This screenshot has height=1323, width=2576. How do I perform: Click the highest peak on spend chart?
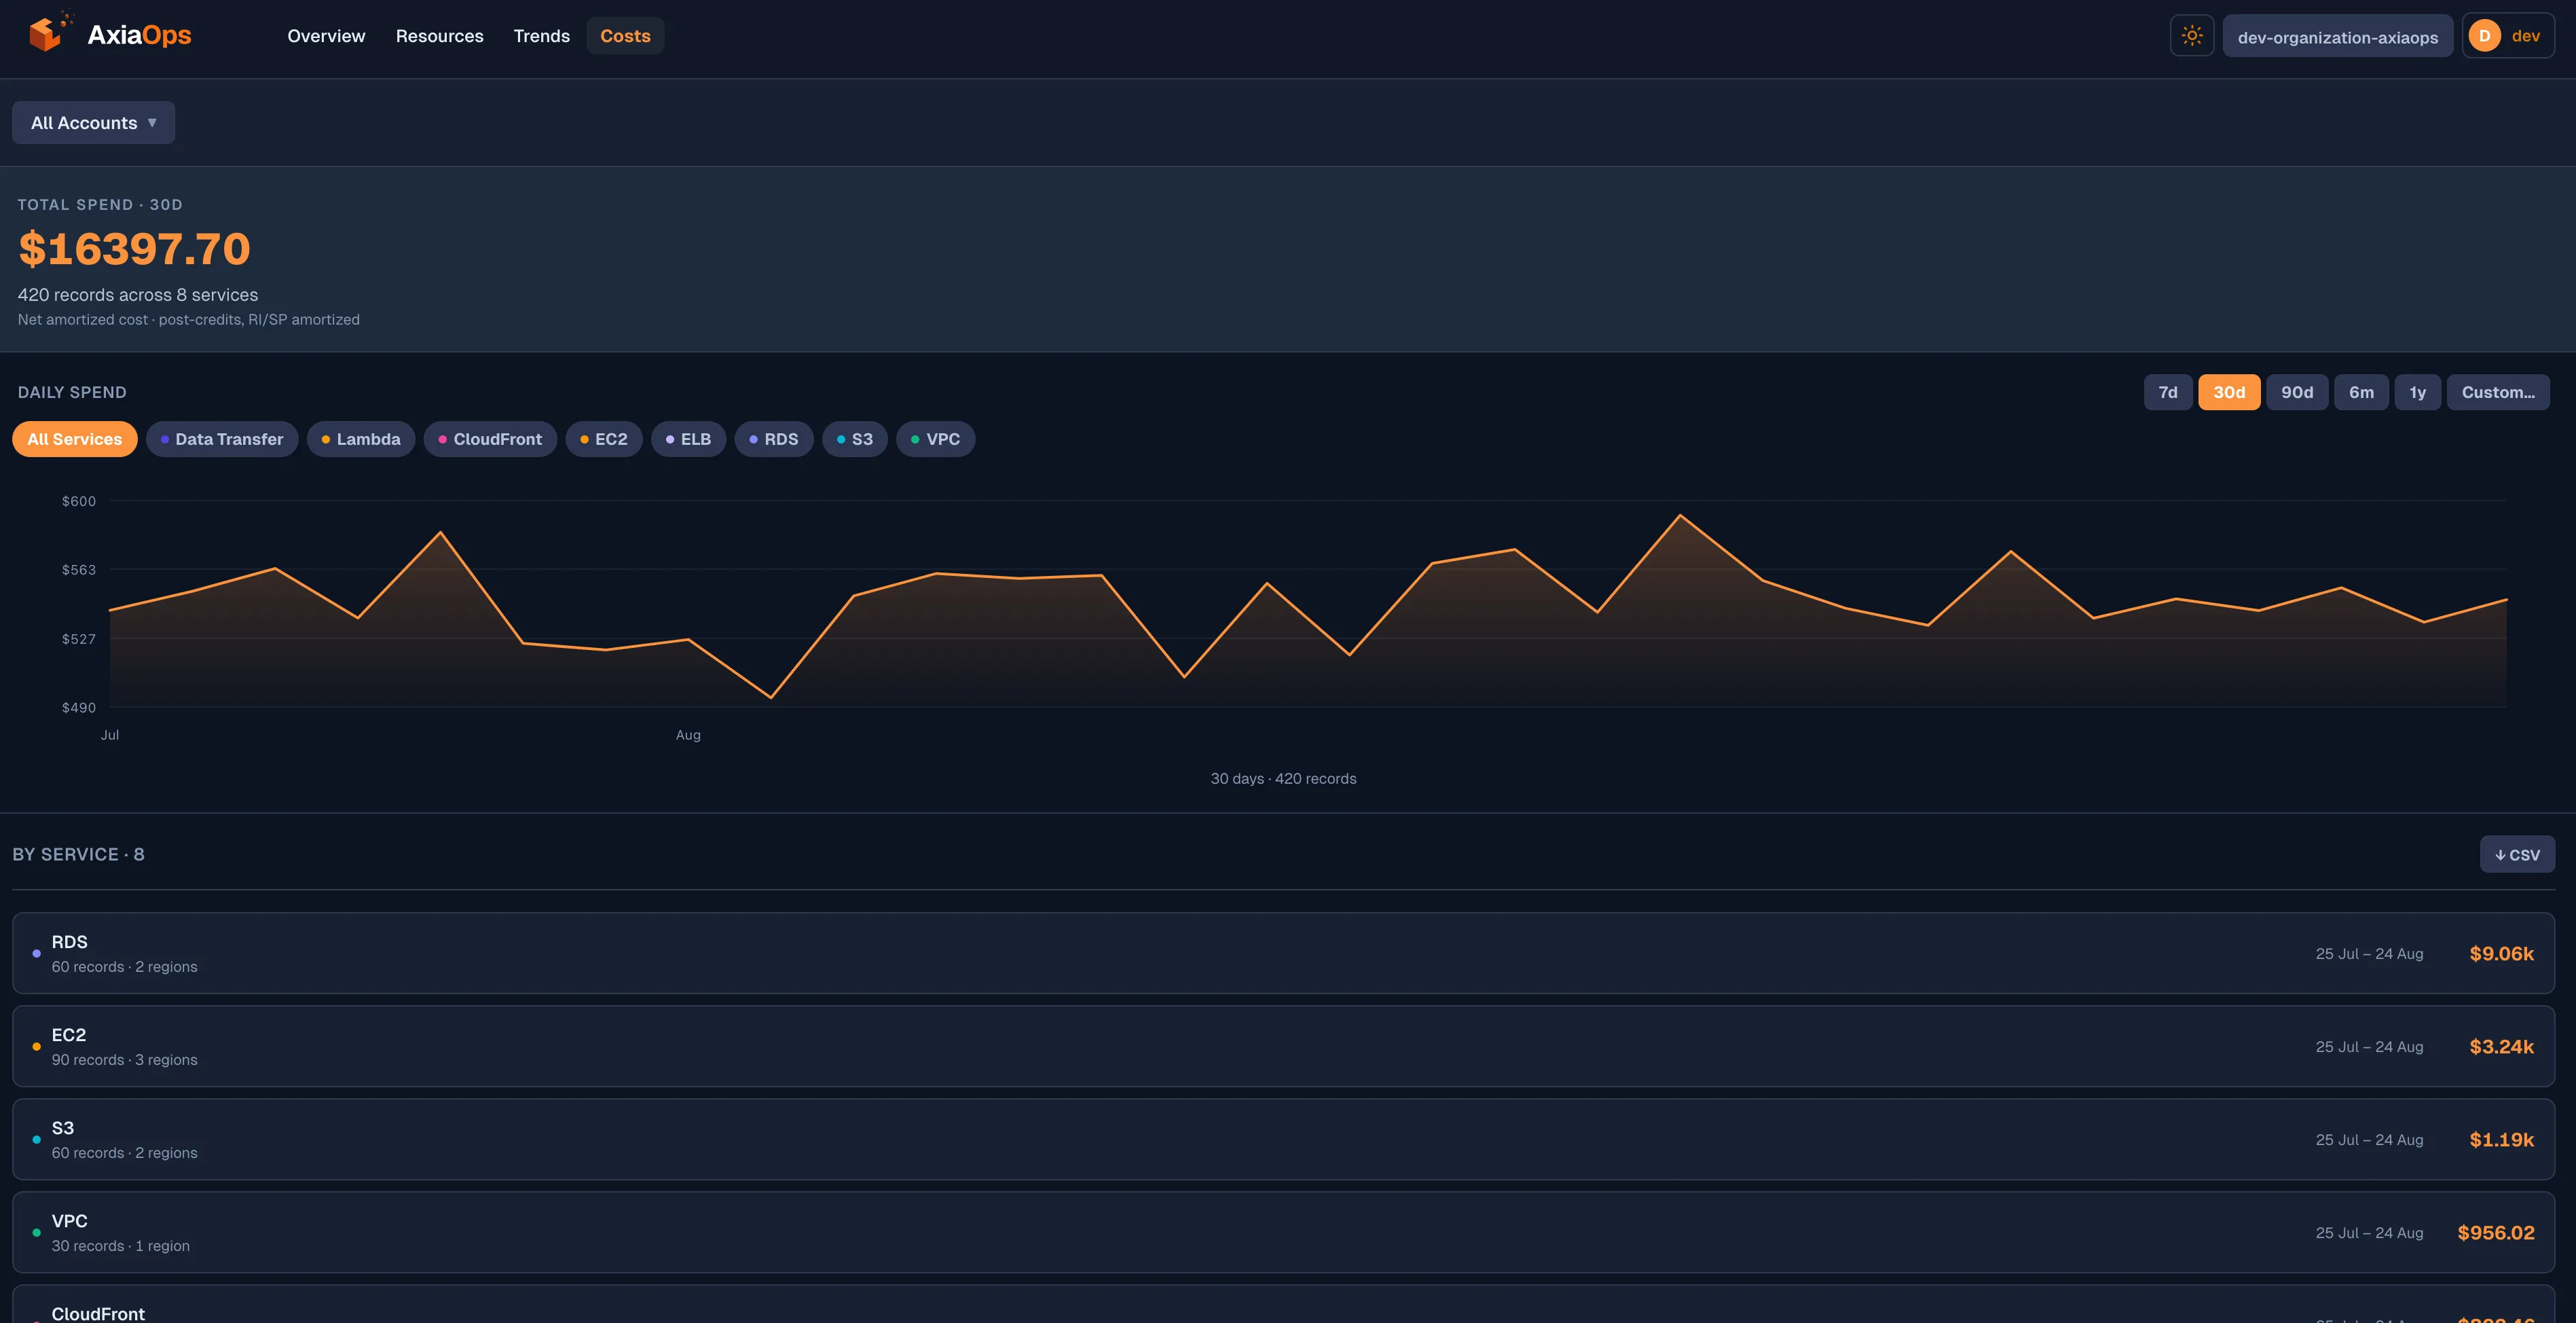pyautogui.click(x=1680, y=516)
